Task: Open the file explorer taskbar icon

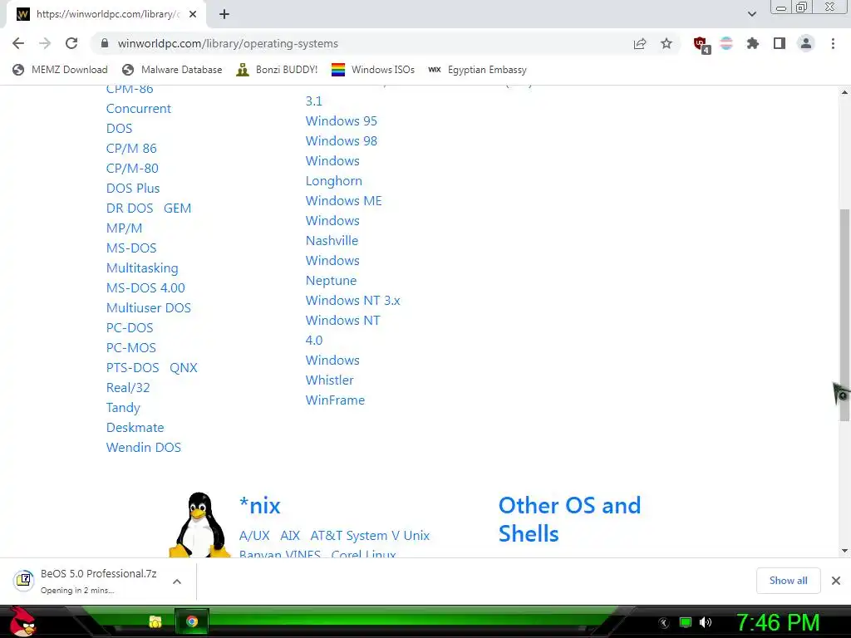Action: 155,621
